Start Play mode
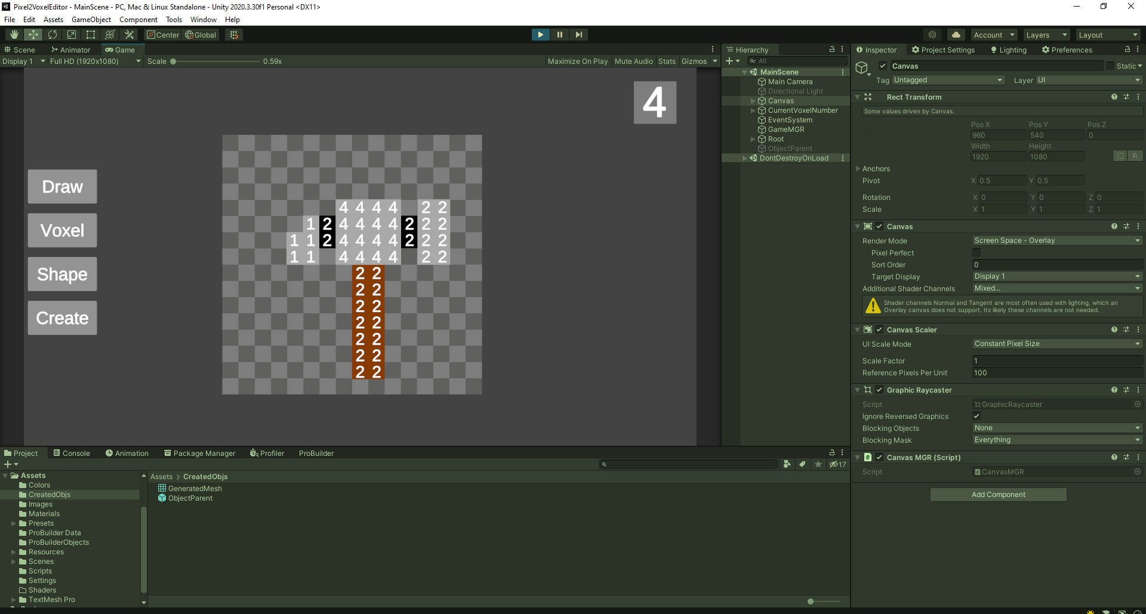 pos(540,35)
